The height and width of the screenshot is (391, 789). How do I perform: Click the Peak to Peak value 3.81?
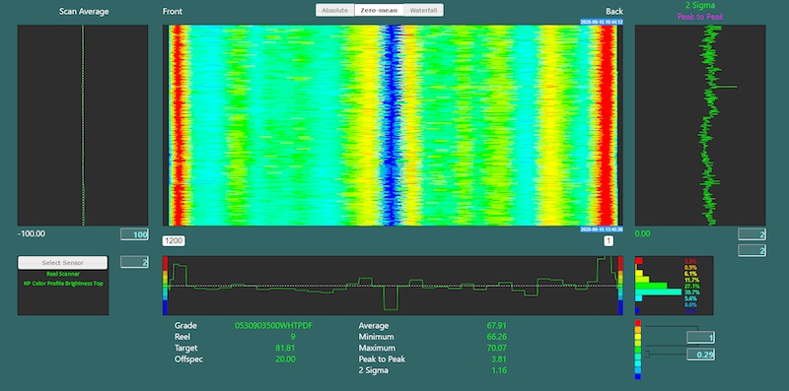[499, 358]
